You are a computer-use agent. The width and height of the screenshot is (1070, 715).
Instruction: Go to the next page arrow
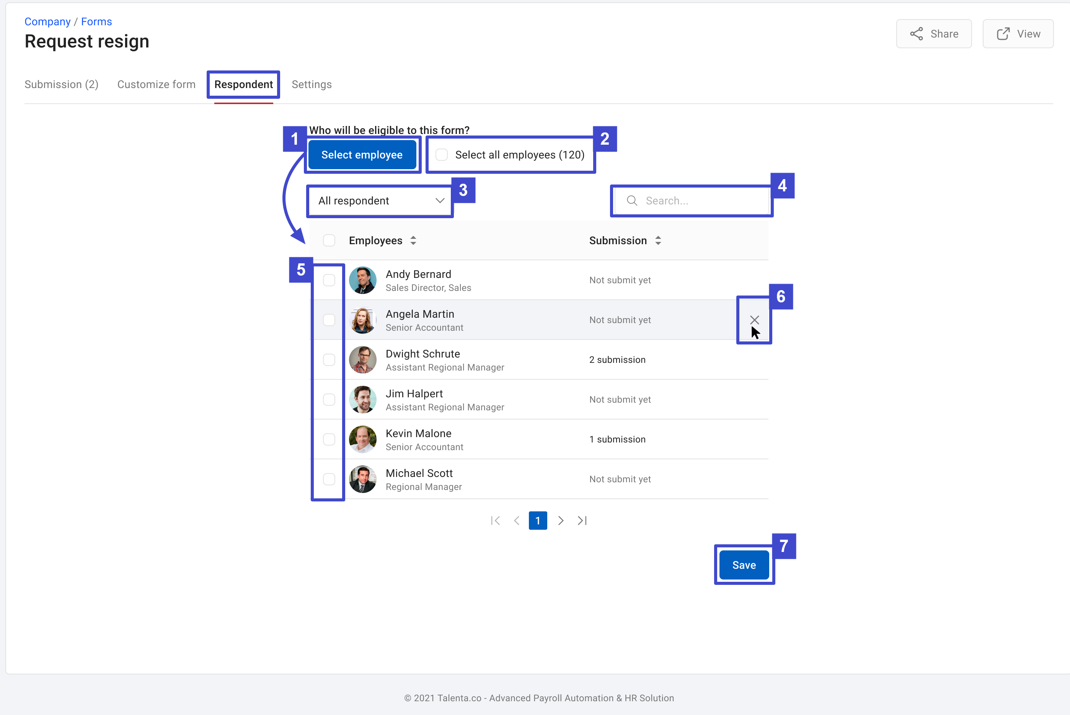tap(561, 520)
